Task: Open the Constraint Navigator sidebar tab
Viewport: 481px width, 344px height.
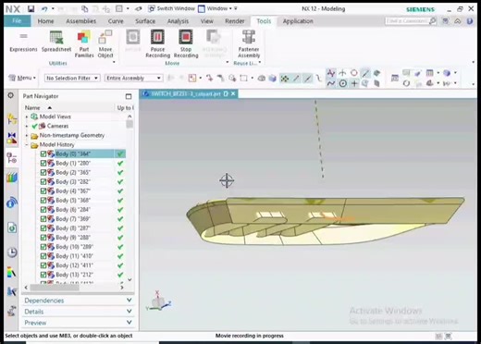Action: 12,138
